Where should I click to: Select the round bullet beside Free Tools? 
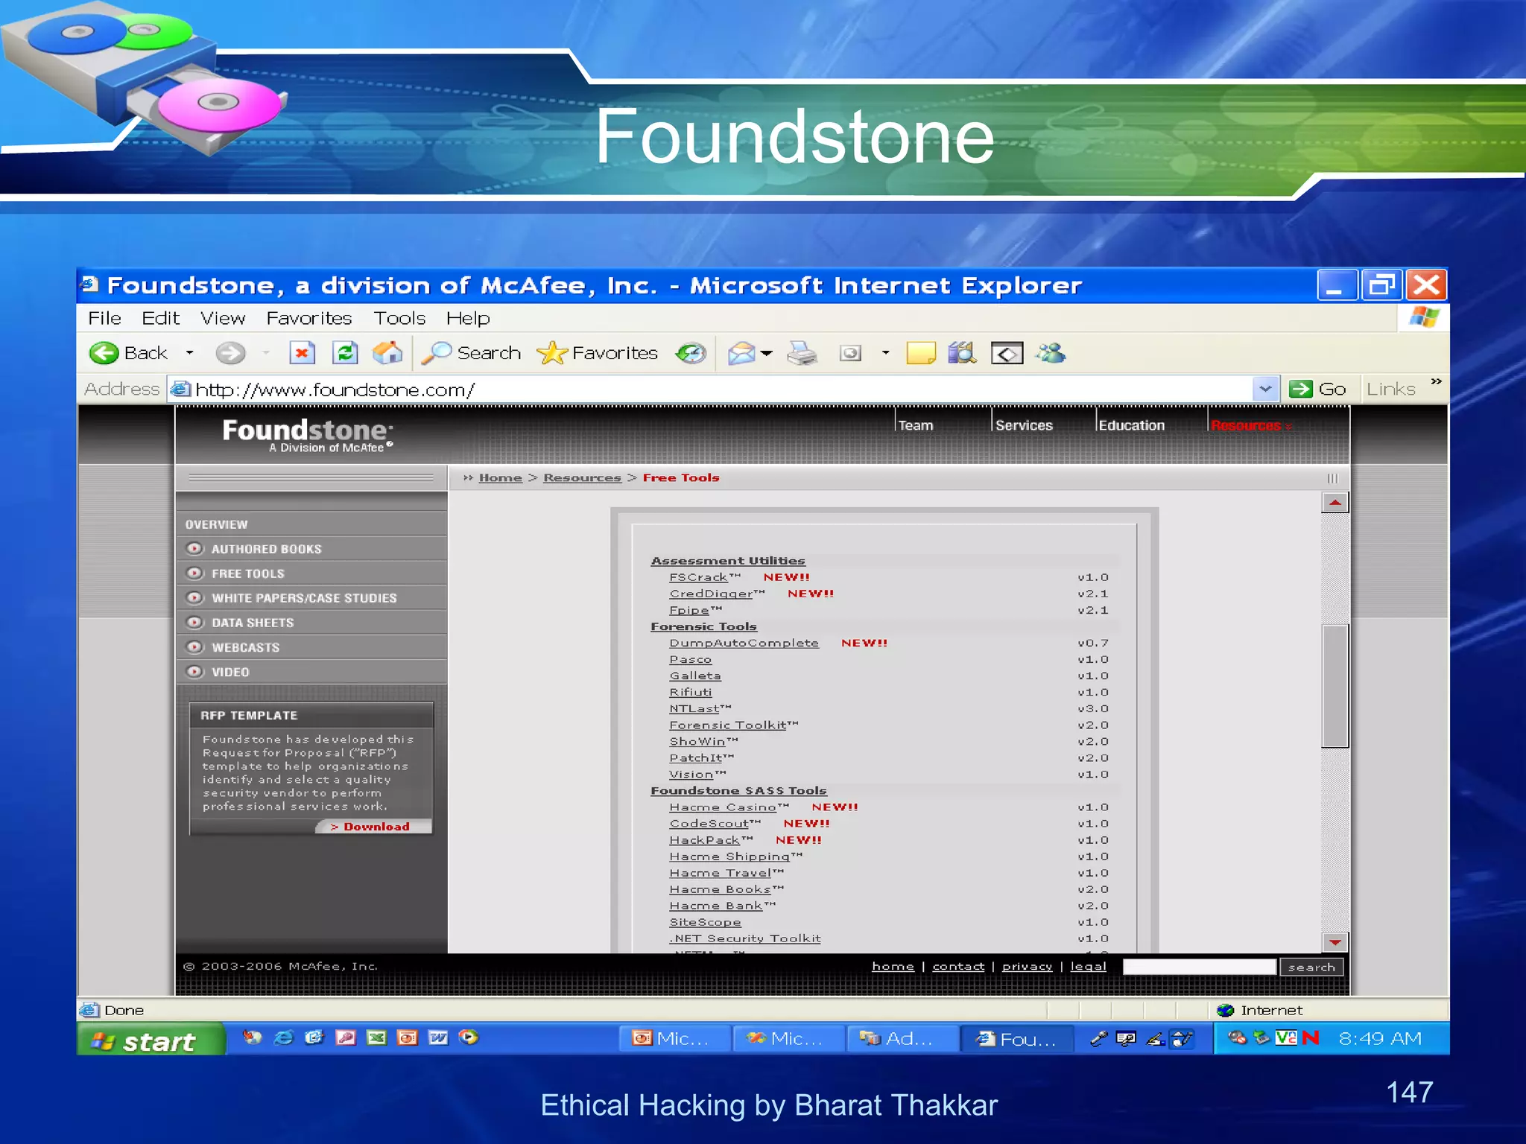pos(194,573)
